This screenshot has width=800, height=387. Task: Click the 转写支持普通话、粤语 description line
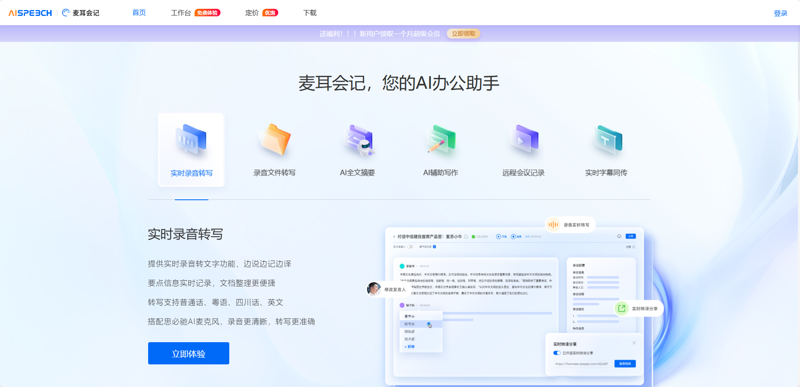[215, 302]
